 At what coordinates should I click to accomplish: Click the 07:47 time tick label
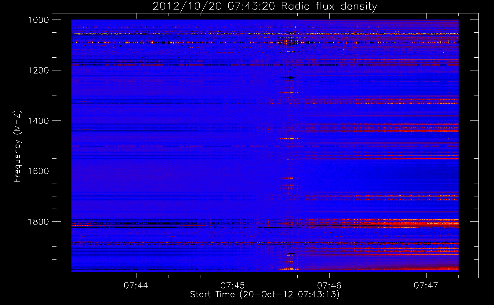[x=426, y=286]
